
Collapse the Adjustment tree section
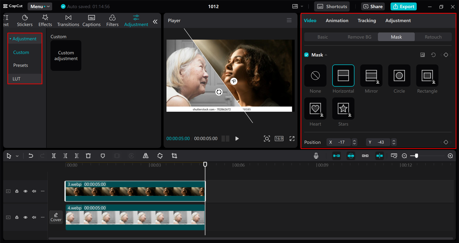click(10, 39)
